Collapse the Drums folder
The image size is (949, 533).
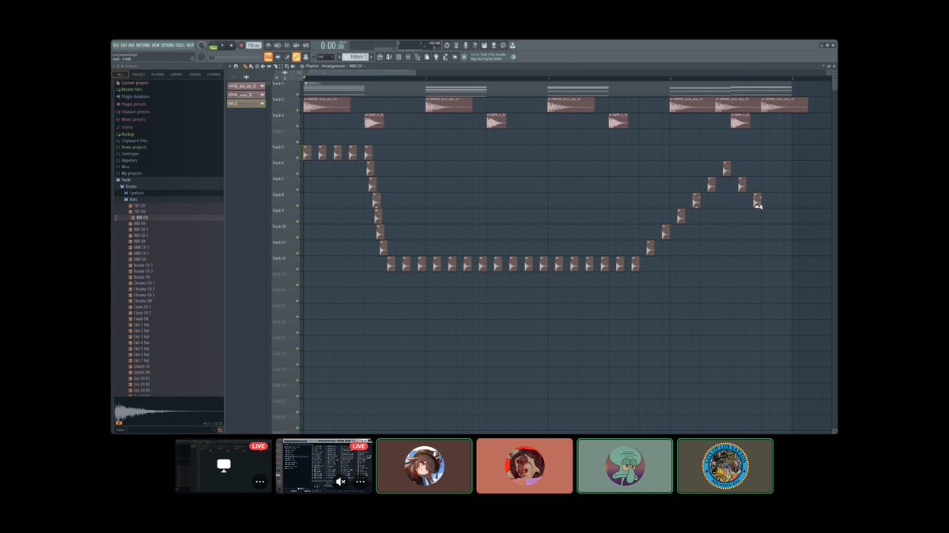tap(130, 186)
